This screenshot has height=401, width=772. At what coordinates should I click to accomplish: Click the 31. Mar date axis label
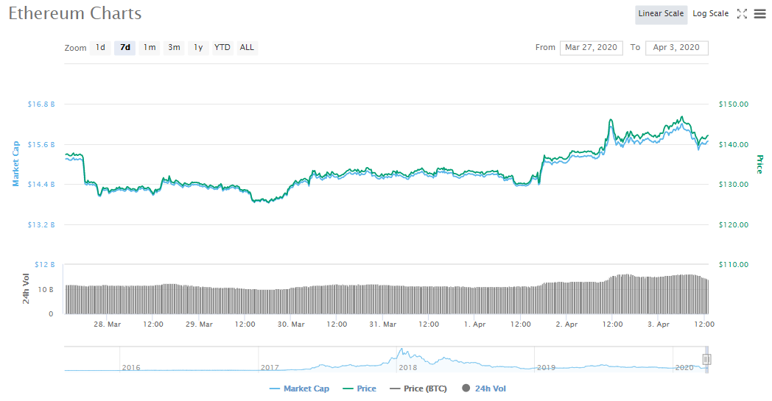coord(383,324)
